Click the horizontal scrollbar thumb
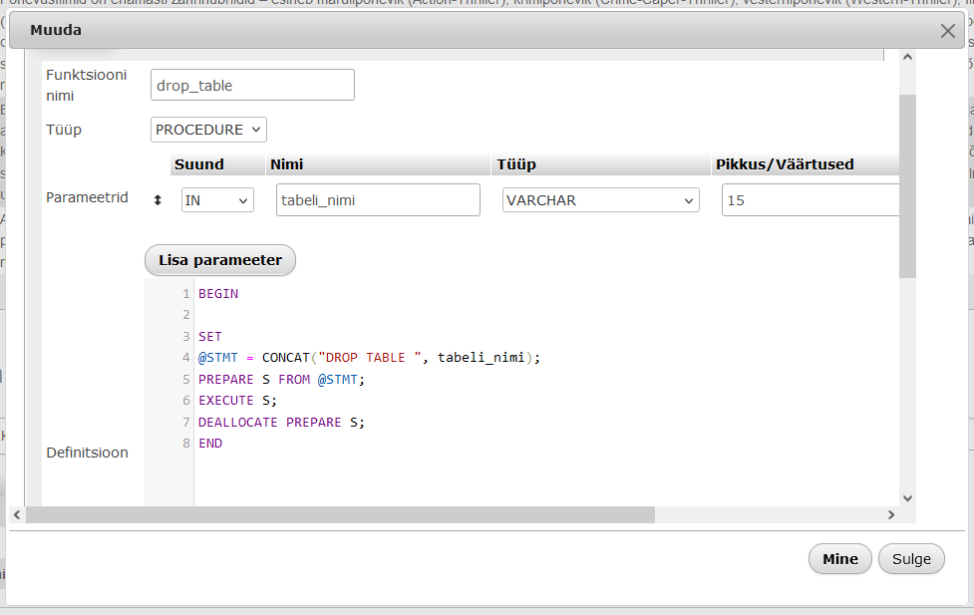This screenshot has height=615, width=974. tap(339, 515)
